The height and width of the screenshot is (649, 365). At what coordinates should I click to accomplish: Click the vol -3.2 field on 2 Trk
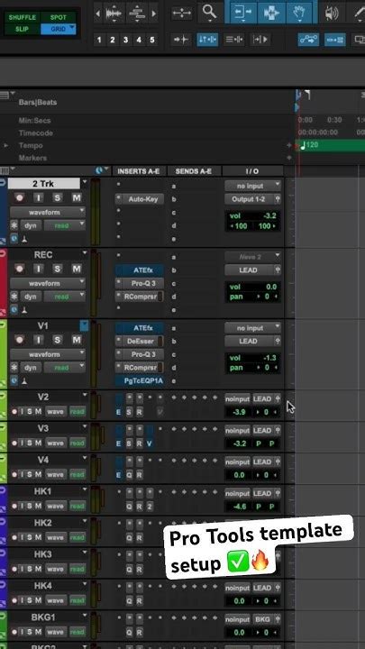[252, 215]
